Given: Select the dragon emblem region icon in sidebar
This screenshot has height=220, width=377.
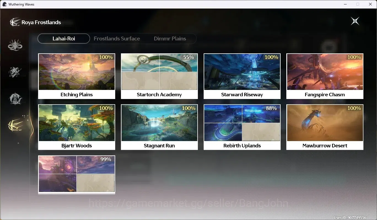Looking at the screenshot, I should pyautogui.click(x=15, y=45).
